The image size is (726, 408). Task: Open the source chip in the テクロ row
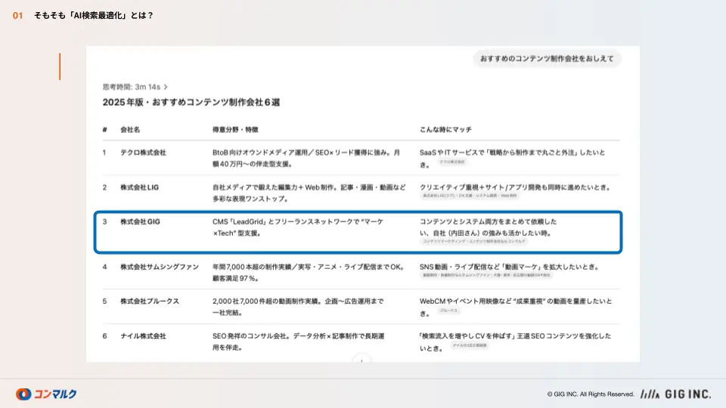[x=452, y=162]
